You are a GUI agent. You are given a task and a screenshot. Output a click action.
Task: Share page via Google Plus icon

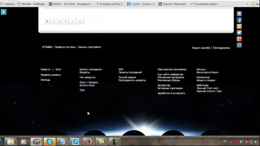239,39
